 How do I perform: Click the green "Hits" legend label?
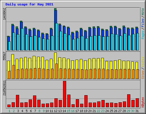143,12
